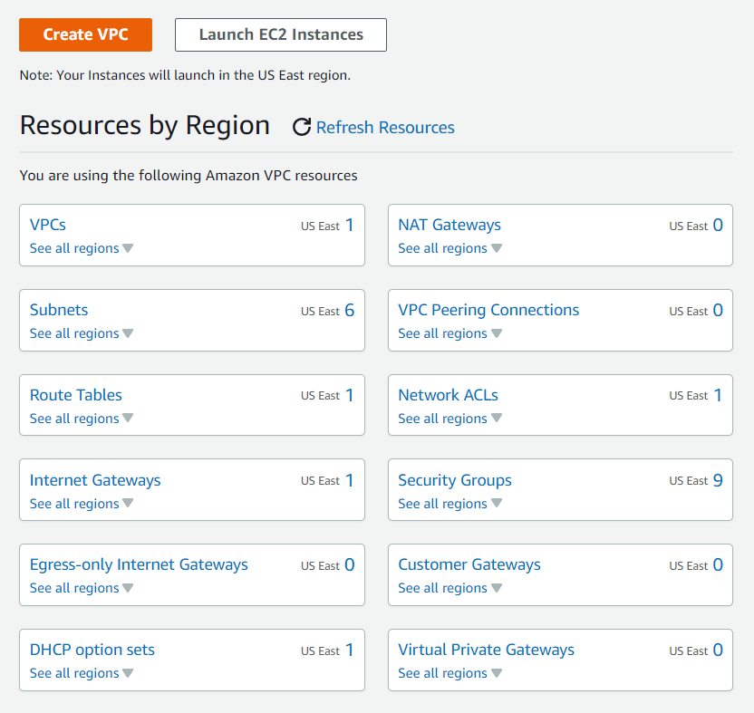Expand See all regions under NAT Gateways
754x713 pixels.
point(450,248)
